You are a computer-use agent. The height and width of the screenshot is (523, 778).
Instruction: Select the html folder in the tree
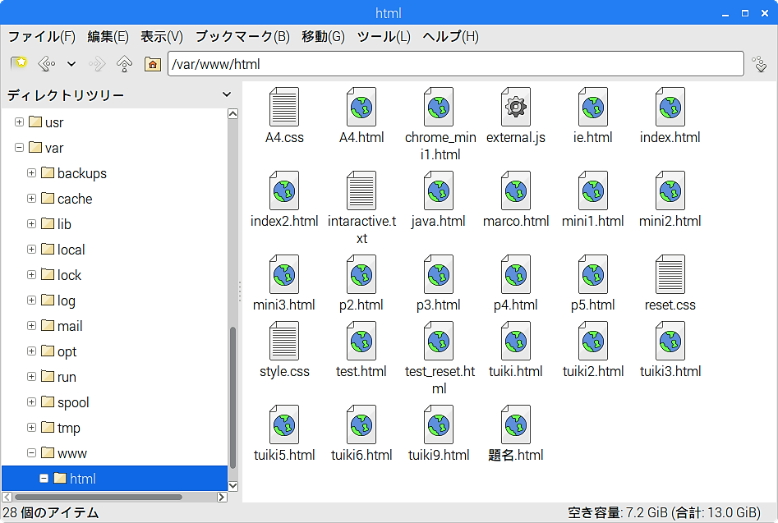click(x=115, y=479)
